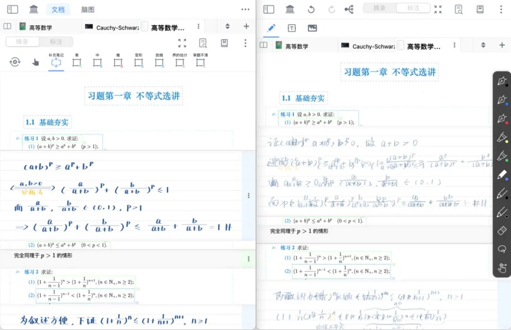
Task: Select the 难 rectangle excerpt tool
Action: tap(118, 60)
